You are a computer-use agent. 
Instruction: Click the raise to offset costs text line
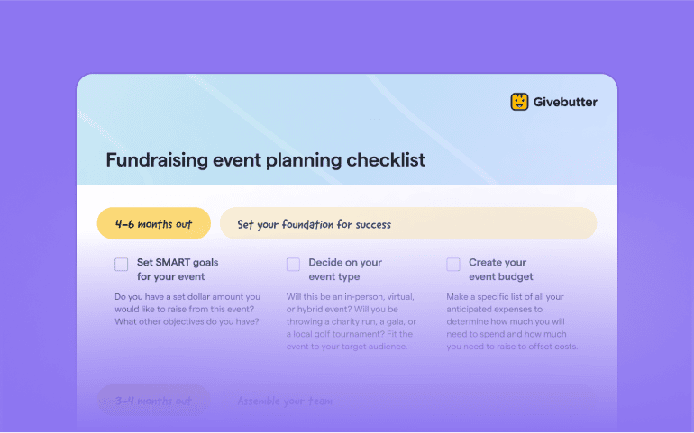pyautogui.click(x=512, y=347)
